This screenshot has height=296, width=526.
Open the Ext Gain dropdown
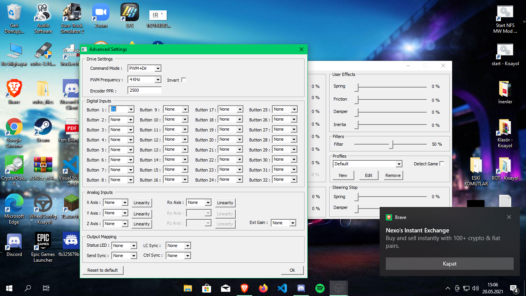click(293, 223)
